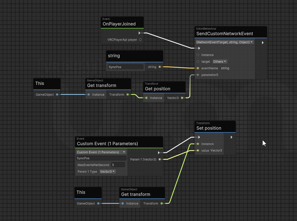Screen dimensions: 297x221
Task: Select the Get position node title
Action: tap(158, 89)
